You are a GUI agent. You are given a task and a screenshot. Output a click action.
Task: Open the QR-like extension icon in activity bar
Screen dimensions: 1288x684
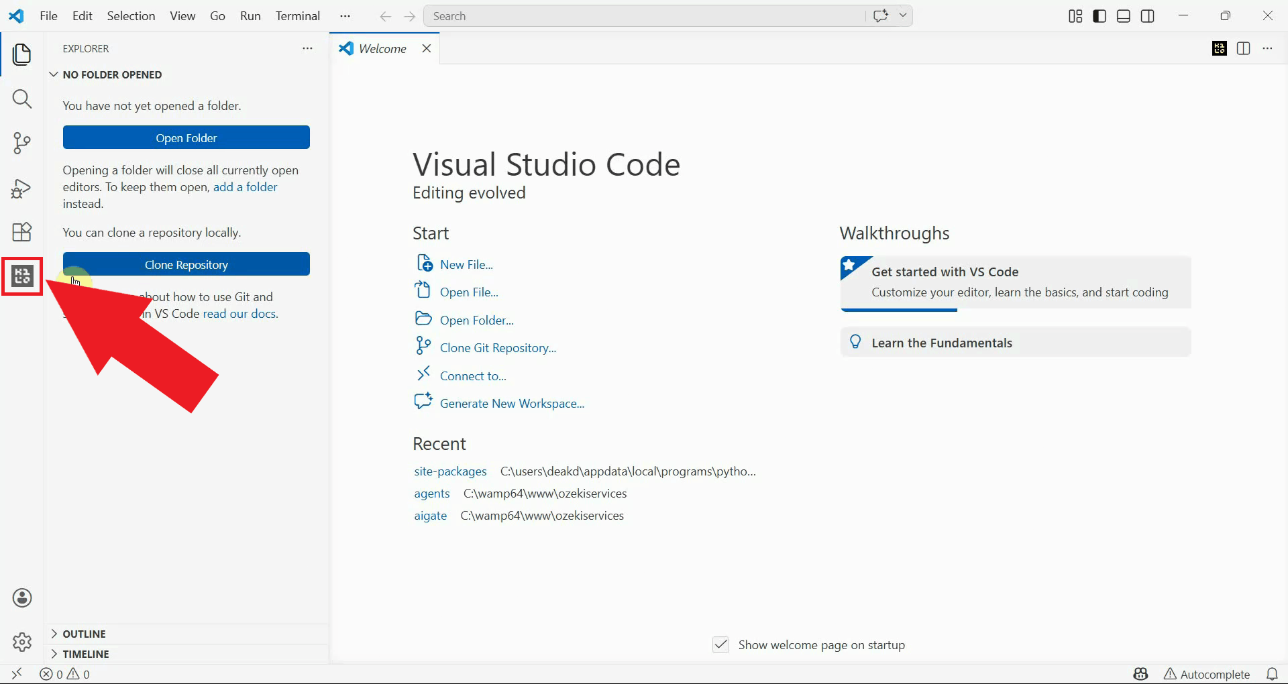tap(22, 276)
